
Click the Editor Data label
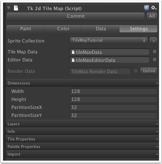pos(20,60)
